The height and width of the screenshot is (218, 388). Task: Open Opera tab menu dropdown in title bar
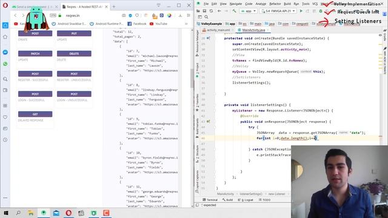point(158,5)
